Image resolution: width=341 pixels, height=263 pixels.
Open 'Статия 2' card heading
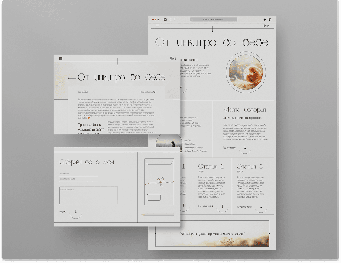211,167
